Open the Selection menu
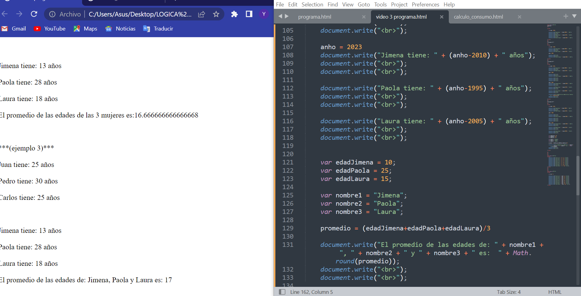581x296 pixels. (x=312, y=4)
